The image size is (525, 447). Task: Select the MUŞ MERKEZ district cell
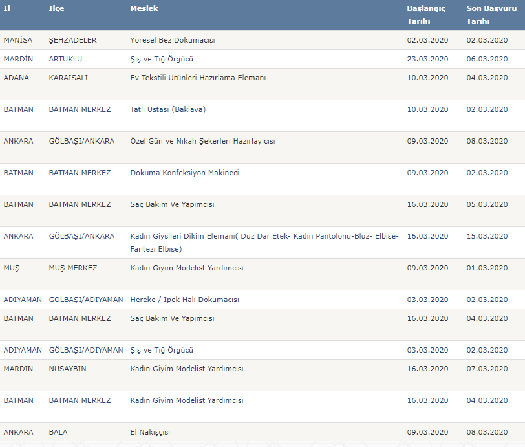pos(73,268)
